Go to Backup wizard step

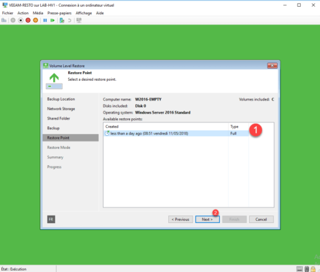pos(53,128)
